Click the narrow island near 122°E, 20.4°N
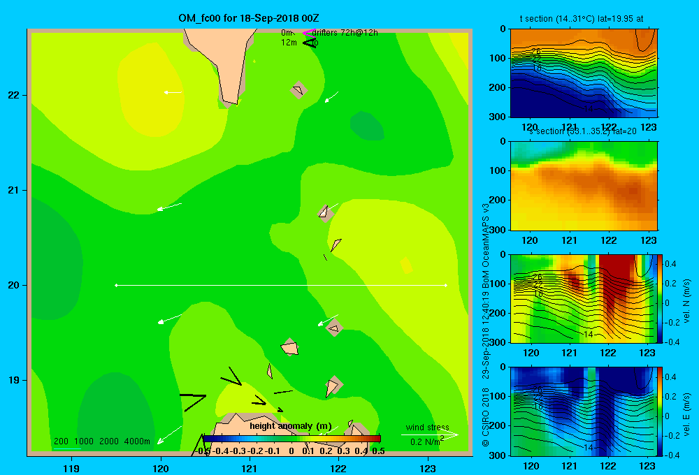The width and height of the screenshot is (699, 475). 336,244
